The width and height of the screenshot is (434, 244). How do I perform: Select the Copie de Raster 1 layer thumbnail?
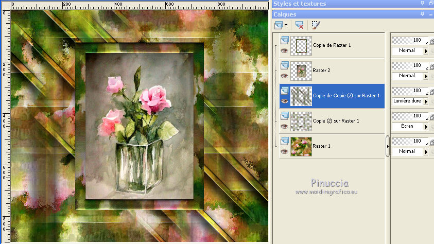pos(301,46)
